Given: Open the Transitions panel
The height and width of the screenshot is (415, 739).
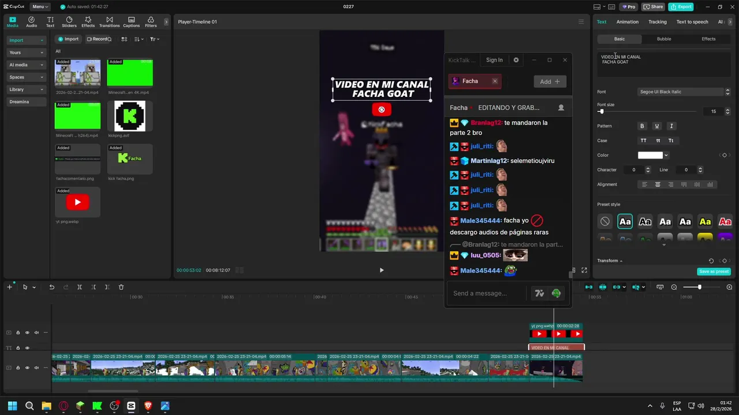Looking at the screenshot, I should (x=109, y=22).
